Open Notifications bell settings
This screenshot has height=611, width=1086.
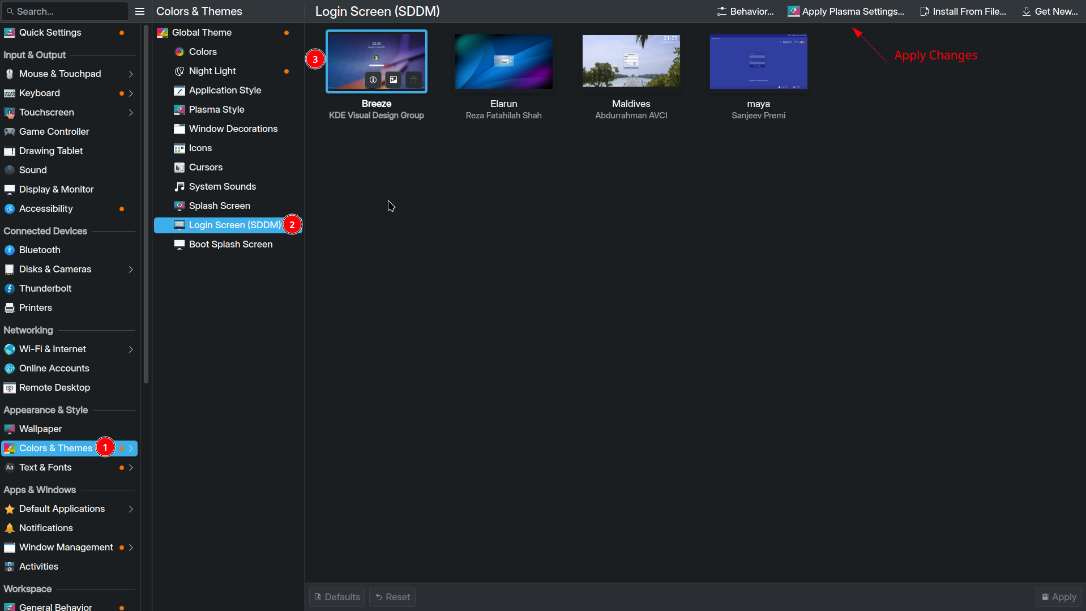pyautogui.click(x=46, y=528)
